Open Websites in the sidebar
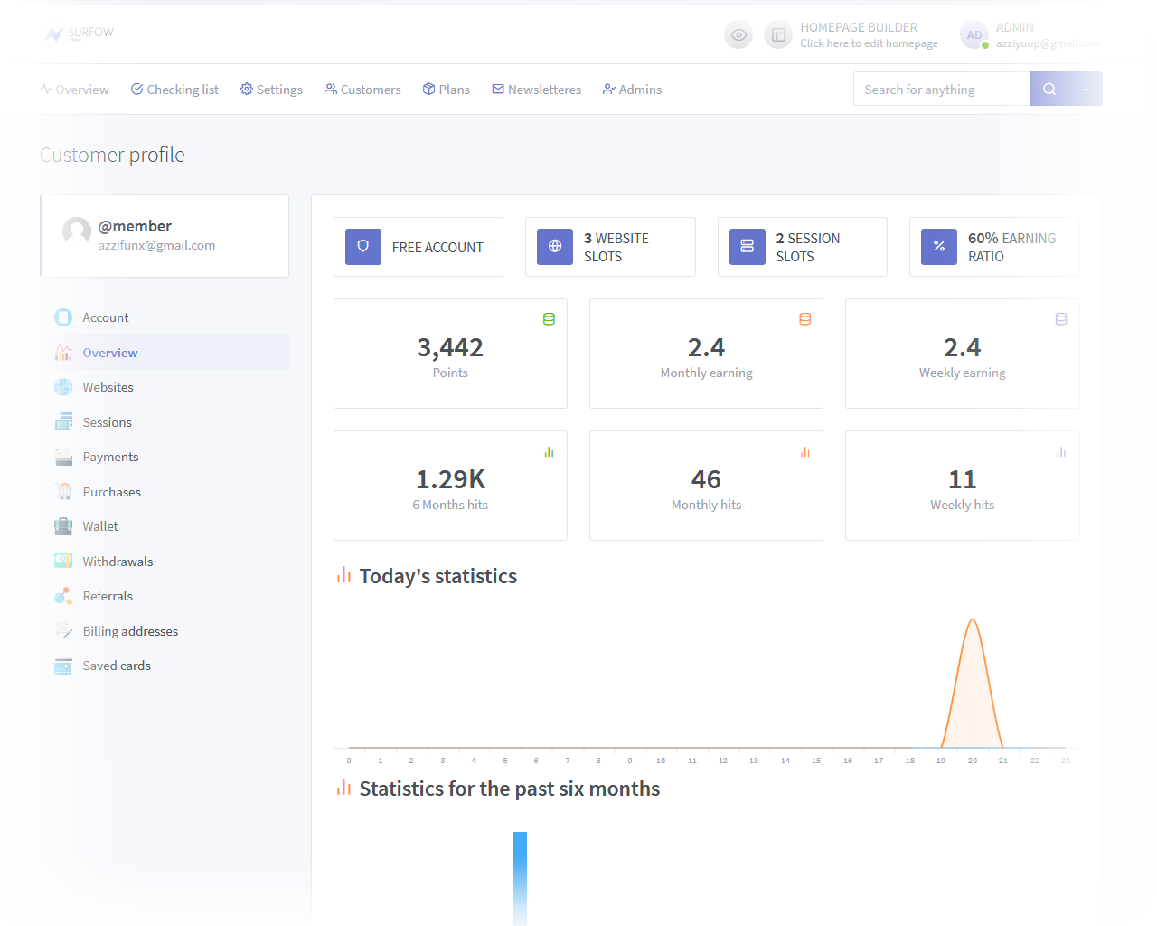This screenshot has height=926, width=1157. pyautogui.click(x=165, y=387)
